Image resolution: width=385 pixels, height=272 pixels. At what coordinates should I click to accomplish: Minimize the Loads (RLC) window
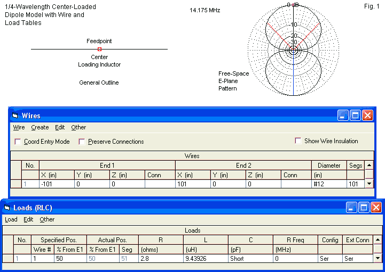[x=351, y=208]
